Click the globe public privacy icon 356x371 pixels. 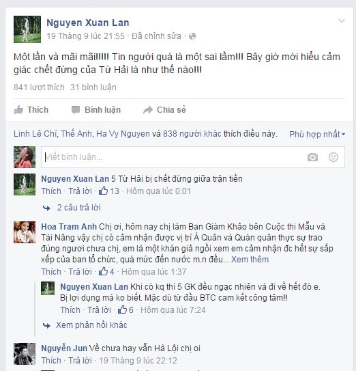192,36
